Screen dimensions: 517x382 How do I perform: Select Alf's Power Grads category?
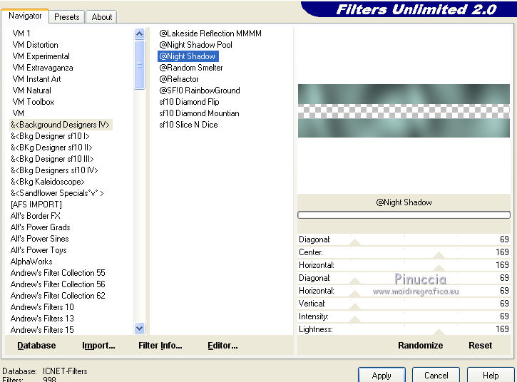pos(41,227)
